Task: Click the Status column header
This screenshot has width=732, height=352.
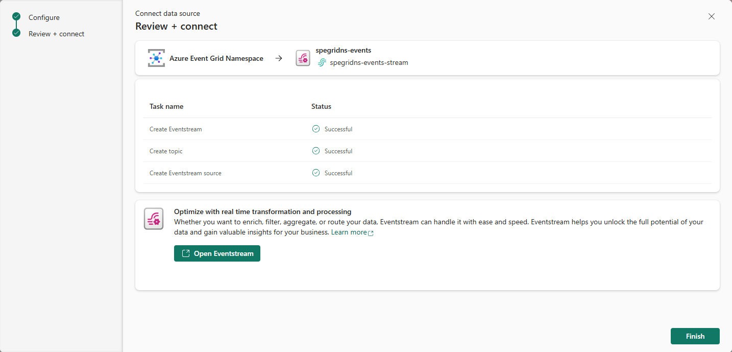Action: click(x=321, y=106)
